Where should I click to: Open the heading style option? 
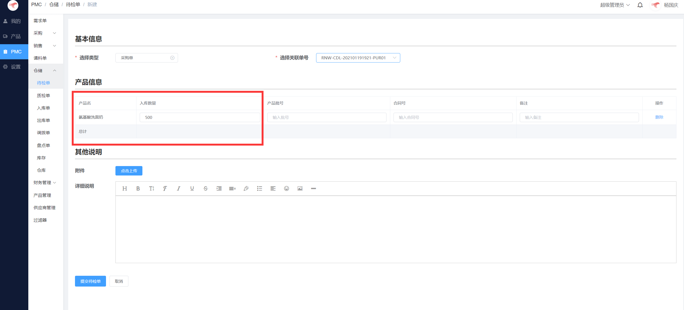[124, 188]
